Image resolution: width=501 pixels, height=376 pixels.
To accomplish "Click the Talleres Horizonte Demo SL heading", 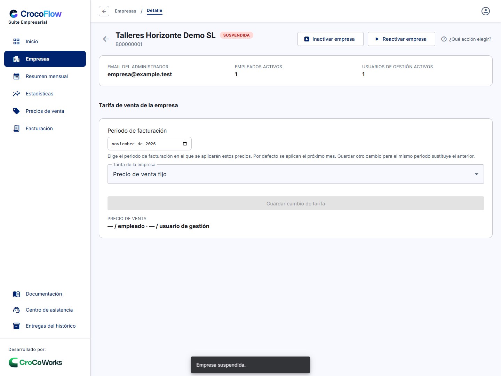I will (x=166, y=35).
